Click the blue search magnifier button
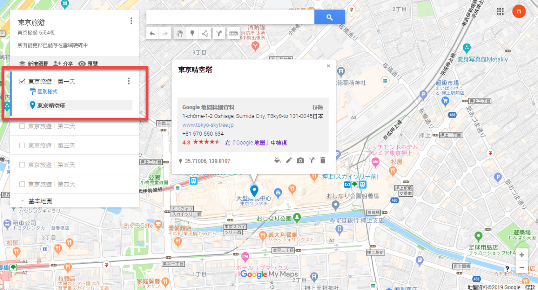Screen dimensions: 538x290 (x=330, y=17)
